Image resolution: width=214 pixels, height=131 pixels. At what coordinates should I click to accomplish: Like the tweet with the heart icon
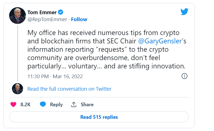coord(13,105)
